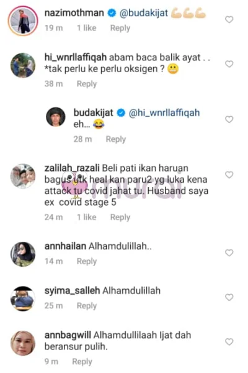Image resolution: width=248 pixels, height=373 pixels.
Task: Tap the heart on budakijat's reply
Action: [229, 119]
